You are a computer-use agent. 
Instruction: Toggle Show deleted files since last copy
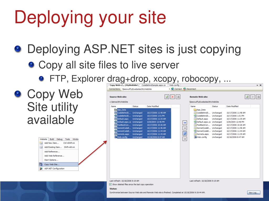(x=110, y=185)
